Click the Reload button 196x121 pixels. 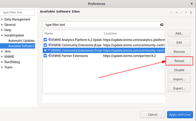[179, 61]
